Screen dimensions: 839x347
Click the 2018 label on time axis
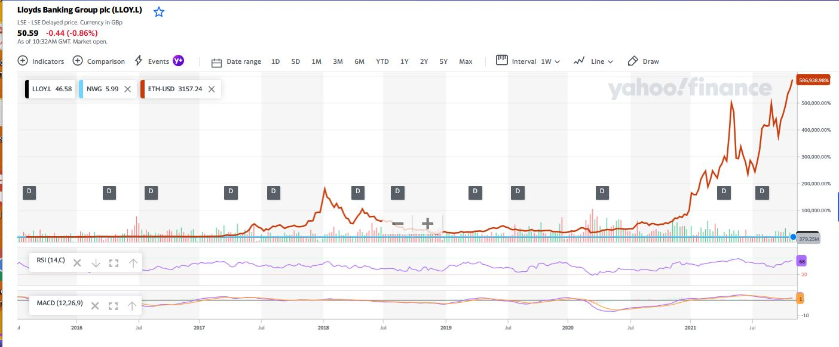[323, 327]
